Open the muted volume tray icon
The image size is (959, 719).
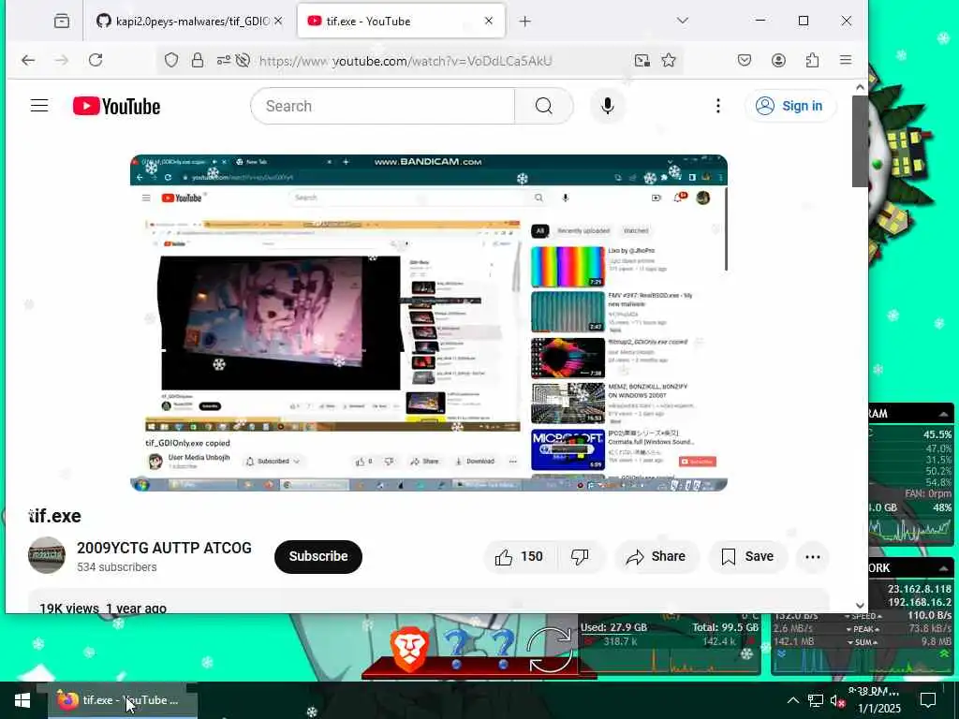tap(837, 700)
